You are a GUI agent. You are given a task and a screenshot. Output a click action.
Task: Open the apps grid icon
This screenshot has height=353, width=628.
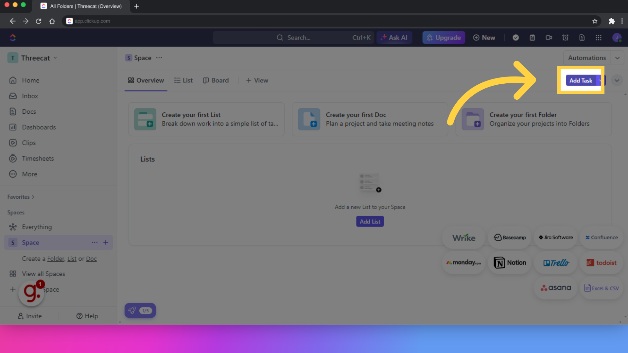[x=599, y=38]
